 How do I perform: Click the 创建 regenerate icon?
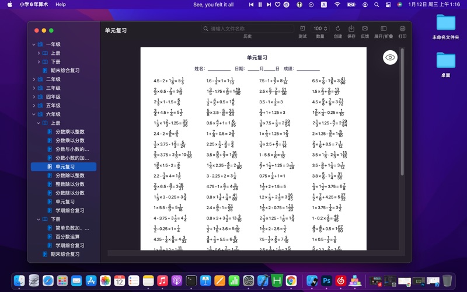337,29
